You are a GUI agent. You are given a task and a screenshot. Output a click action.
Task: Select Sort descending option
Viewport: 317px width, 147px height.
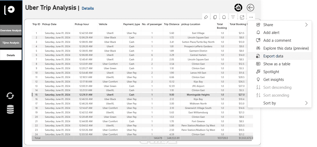(280, 87)
